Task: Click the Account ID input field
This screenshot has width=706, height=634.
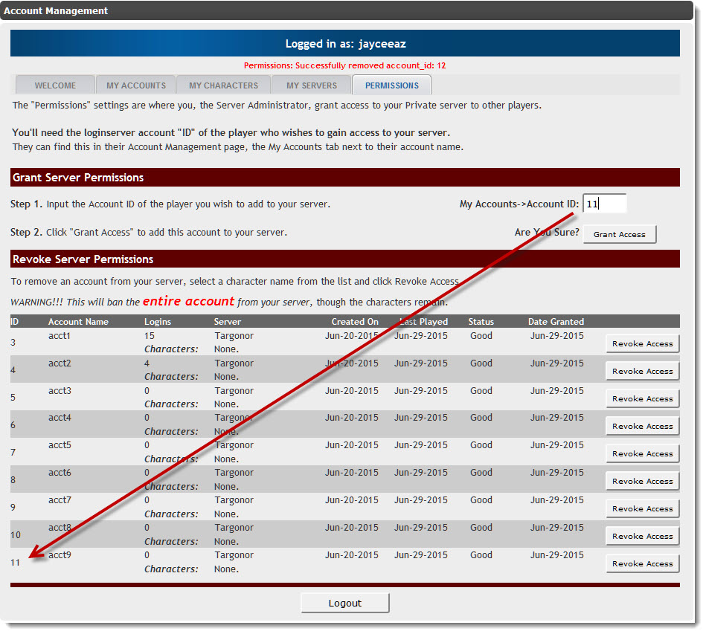Action: point(604,204)
